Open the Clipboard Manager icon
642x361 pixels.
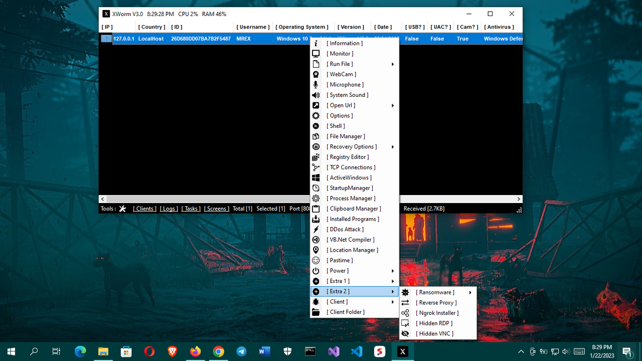(315, 209)
